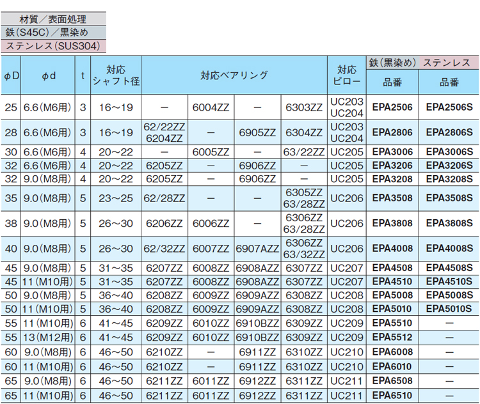Select the 6905ZZ bearing cell
Viewport: 480px width, 404px height.
pos(257,132)
